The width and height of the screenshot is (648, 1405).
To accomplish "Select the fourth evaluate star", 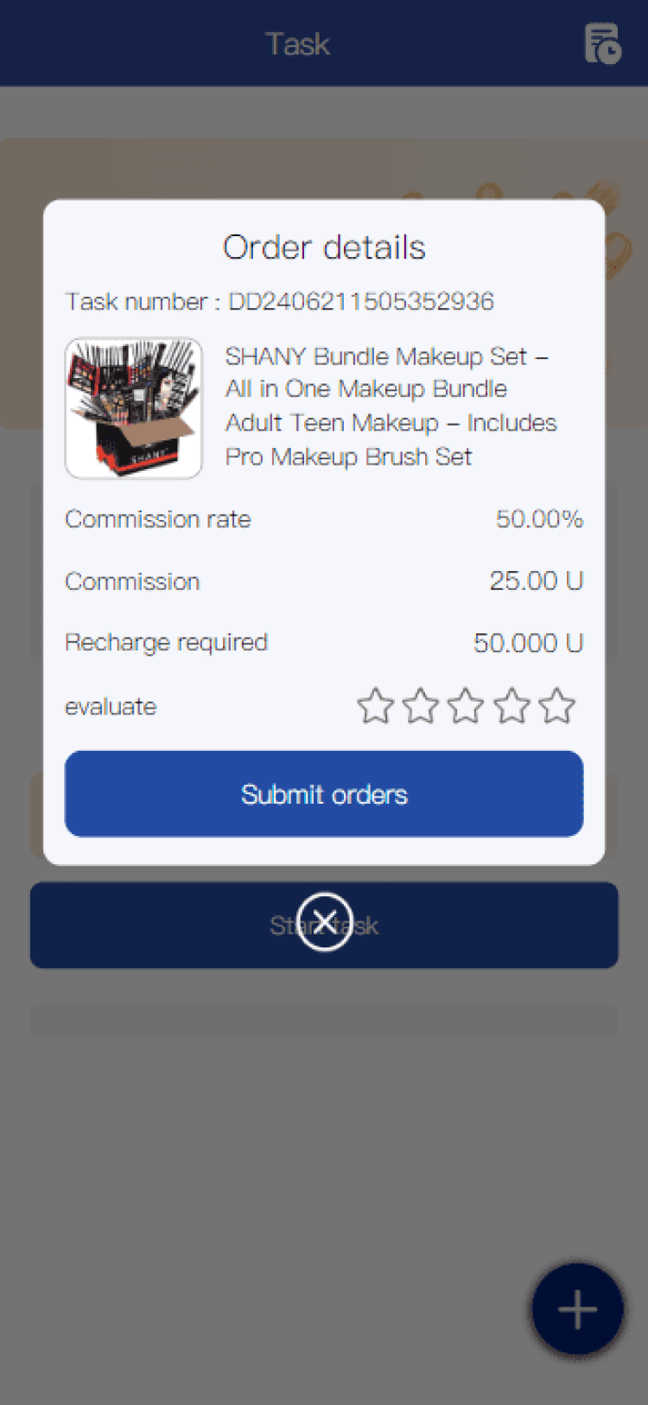I will [511, 706].
